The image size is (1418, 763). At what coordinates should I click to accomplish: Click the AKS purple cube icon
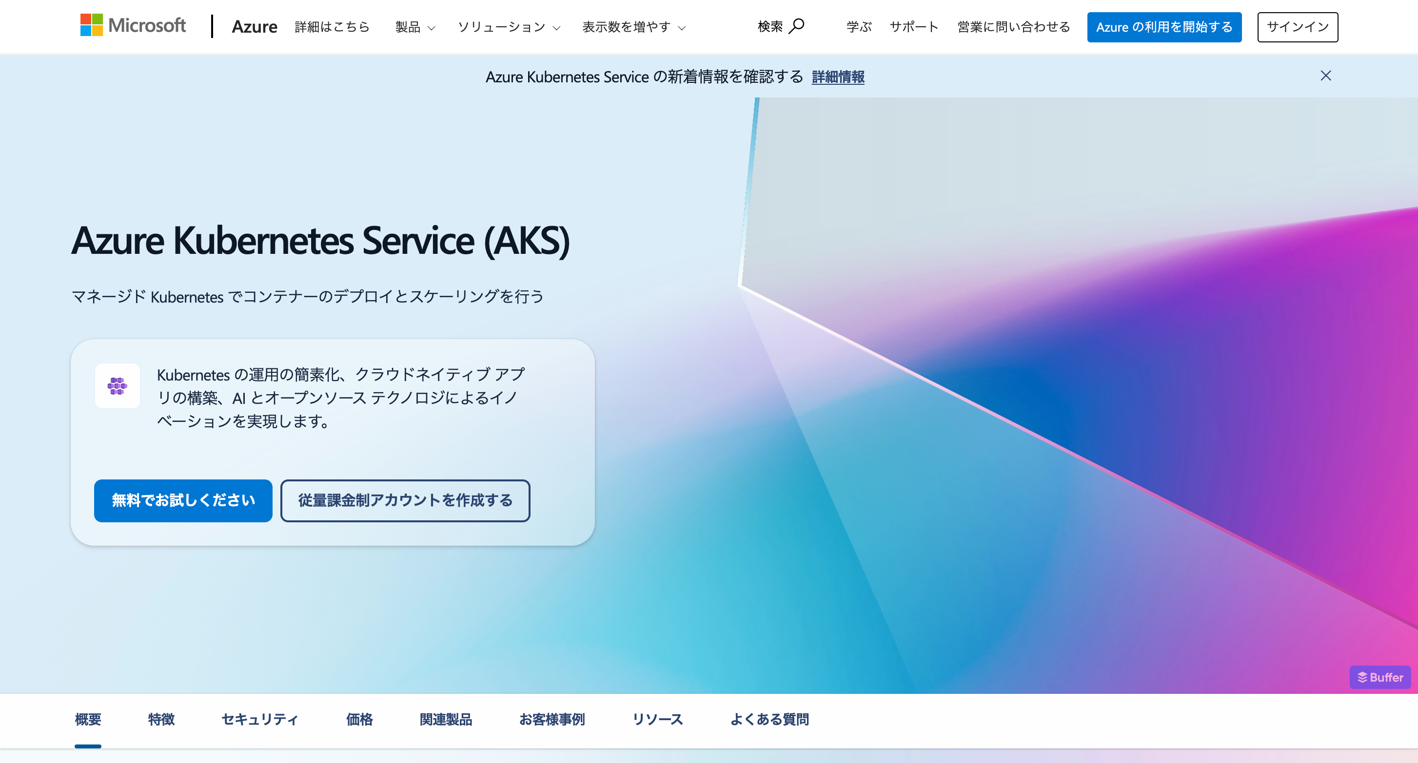pyautogui.click(x=117, y=385)
